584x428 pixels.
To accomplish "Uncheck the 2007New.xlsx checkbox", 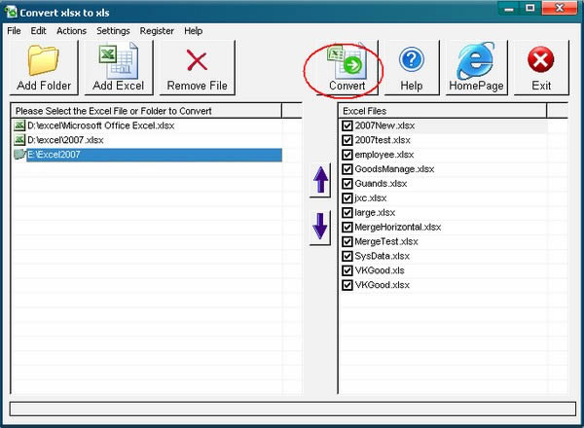I will 347,125.
